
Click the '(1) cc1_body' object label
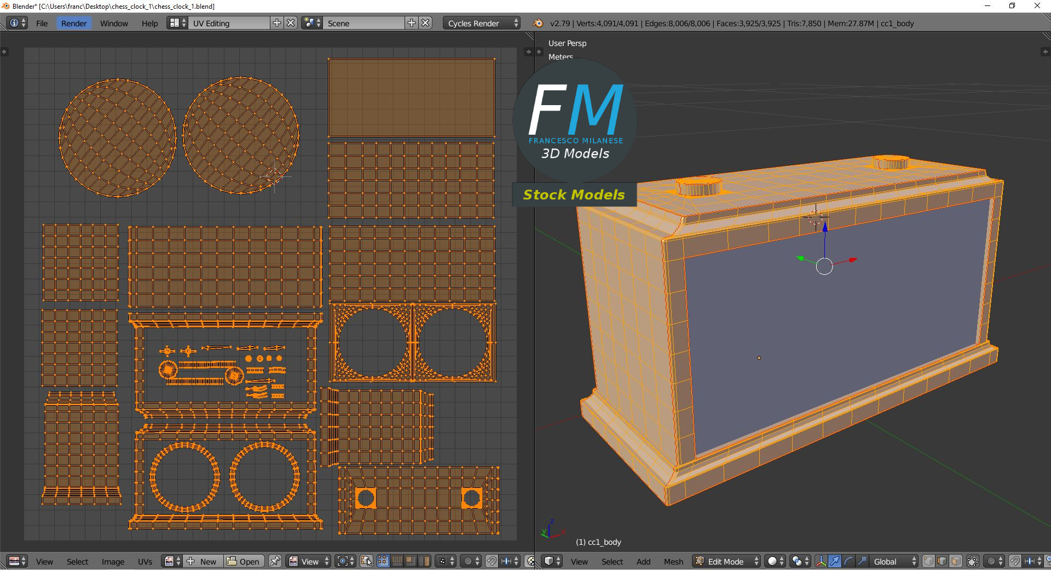tap(598, 542)
